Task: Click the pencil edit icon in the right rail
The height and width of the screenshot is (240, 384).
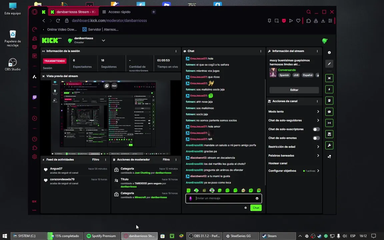Action: (329, 64)
